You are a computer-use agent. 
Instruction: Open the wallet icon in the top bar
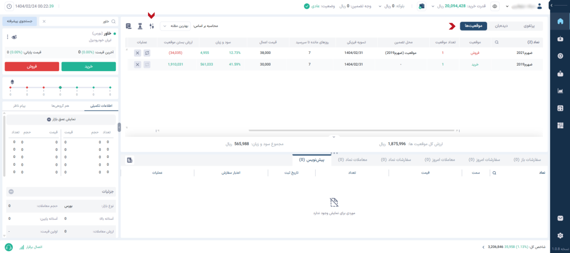coord(421,6)
